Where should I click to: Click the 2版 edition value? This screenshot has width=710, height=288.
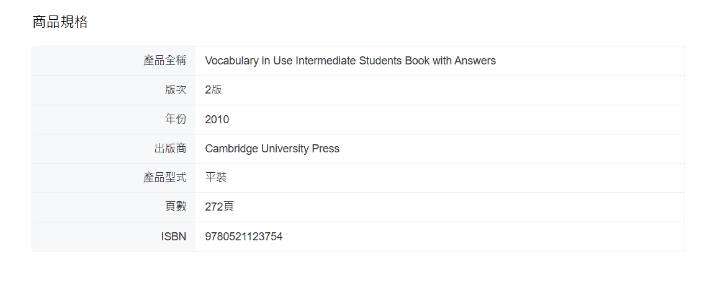[x=213, y=90]
